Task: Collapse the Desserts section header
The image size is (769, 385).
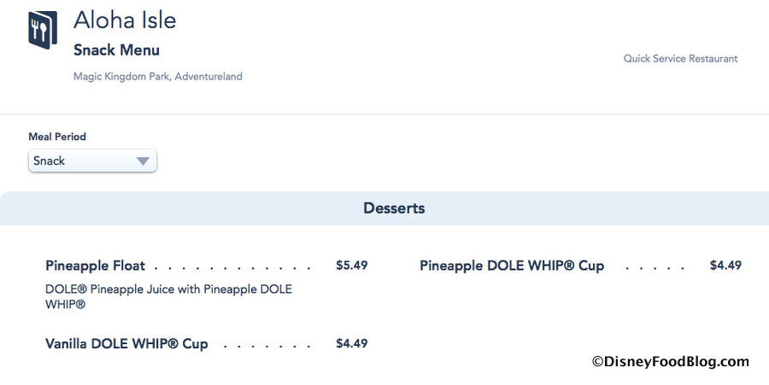Action: point(394,208)
